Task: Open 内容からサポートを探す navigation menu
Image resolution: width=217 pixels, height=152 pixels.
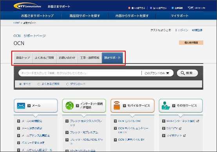Action: (132, 16)
